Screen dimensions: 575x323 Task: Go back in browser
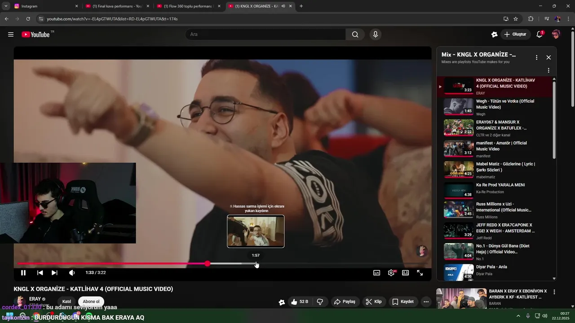pos(6,19)
